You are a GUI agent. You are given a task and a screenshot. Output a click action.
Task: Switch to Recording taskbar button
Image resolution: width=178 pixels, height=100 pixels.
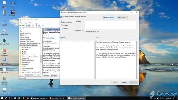58,98
